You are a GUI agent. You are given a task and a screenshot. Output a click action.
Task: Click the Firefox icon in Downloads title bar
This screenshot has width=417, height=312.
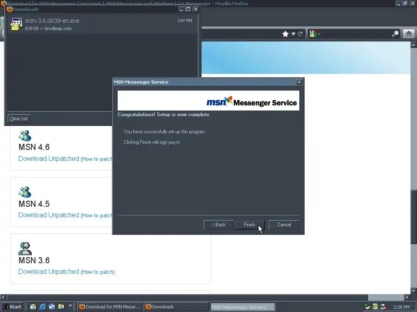coord(10,9)
